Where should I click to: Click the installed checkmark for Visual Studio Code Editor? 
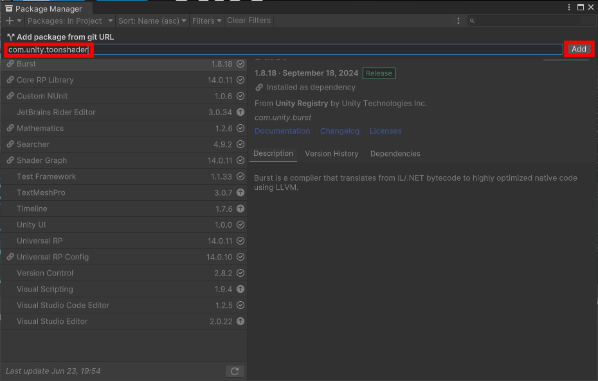click(240, 305)
